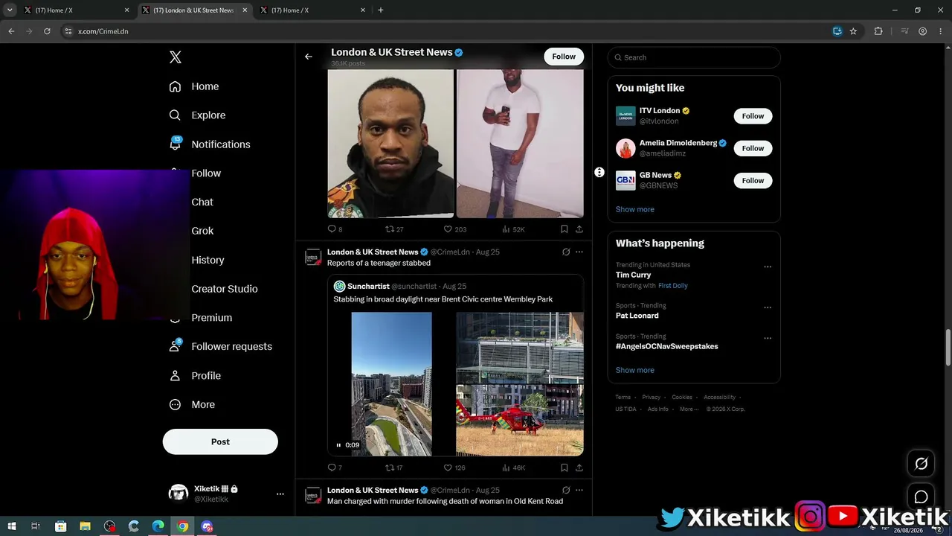
Task: Open Chrome extensions puzzle icon
Action: [878, 31]
